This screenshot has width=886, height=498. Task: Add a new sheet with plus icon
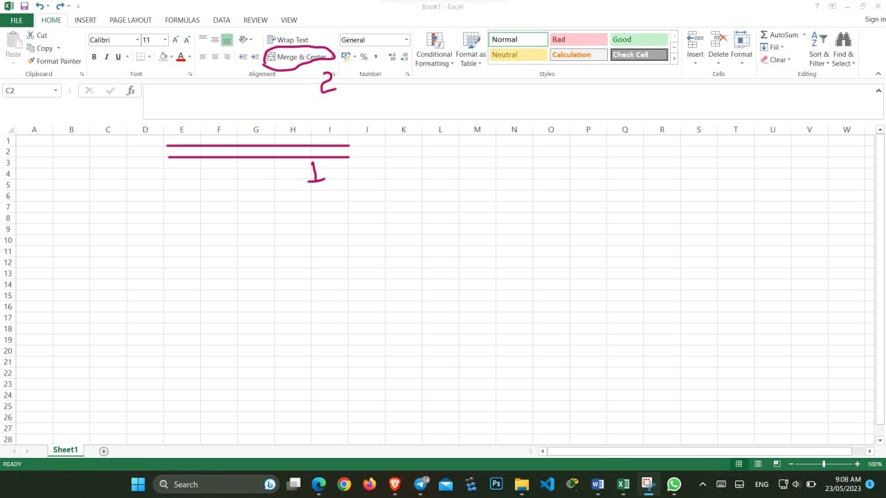click(104, 451)
